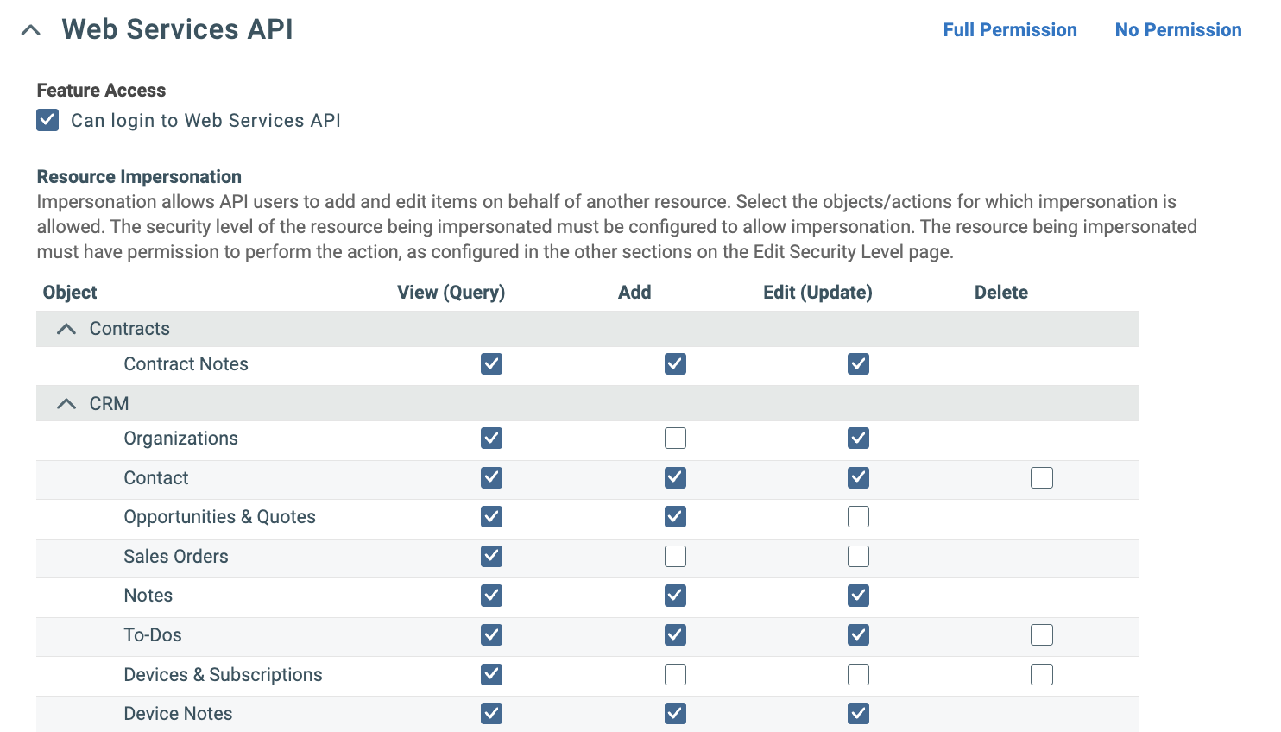Uncheck Add permission for Contract Notes

point(675,363)
